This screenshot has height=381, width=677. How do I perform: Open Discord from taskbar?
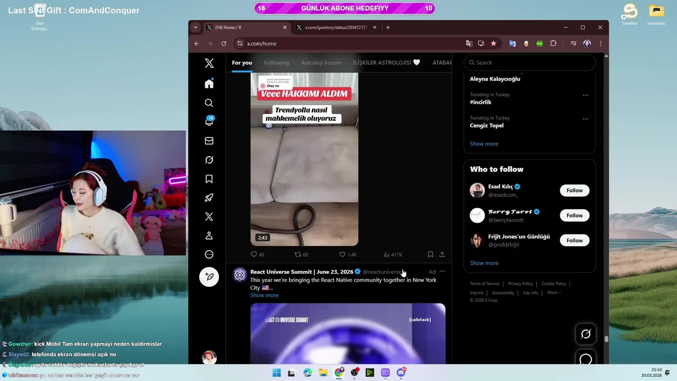pos(401,373)
